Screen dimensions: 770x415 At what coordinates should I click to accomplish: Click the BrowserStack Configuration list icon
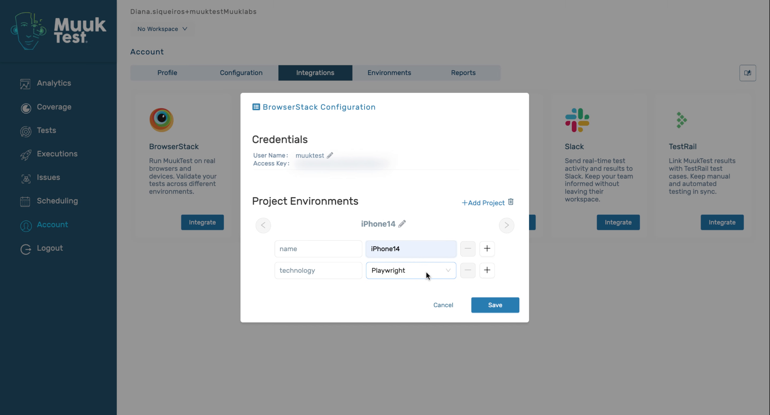256,107
